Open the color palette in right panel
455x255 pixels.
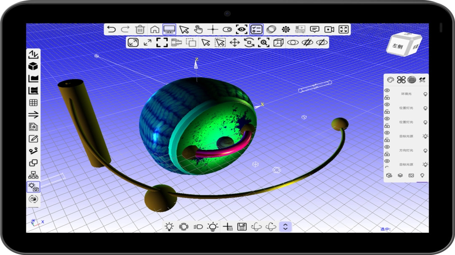tap(391, 80)
